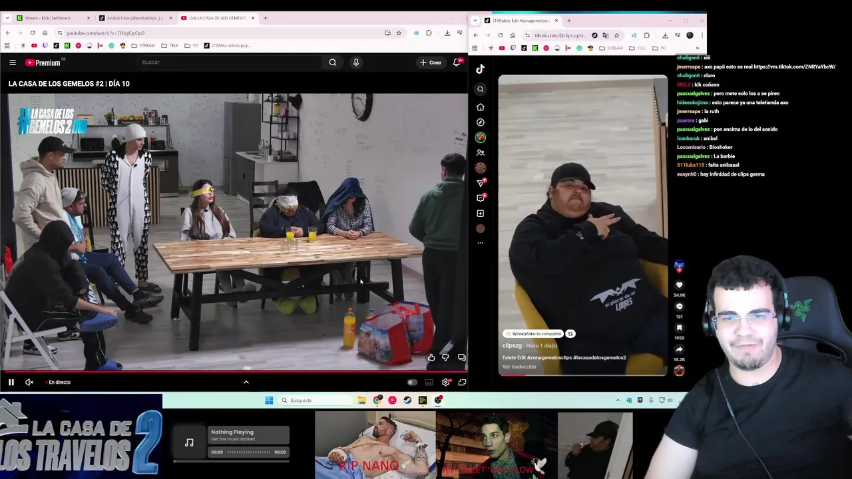
Task: Open TikTok Explore compass icon
Action: point(481,122)
